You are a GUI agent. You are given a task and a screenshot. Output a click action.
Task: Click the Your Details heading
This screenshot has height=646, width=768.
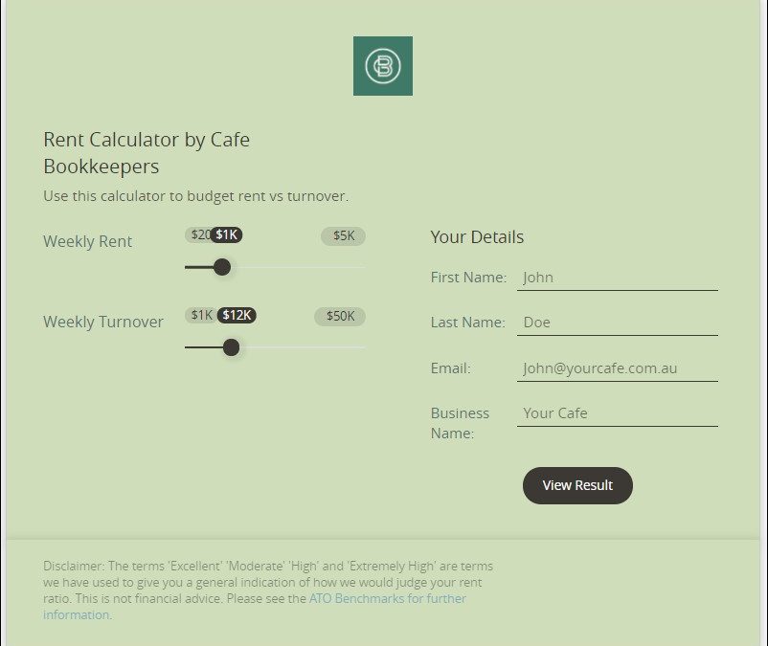click(477, 237)
